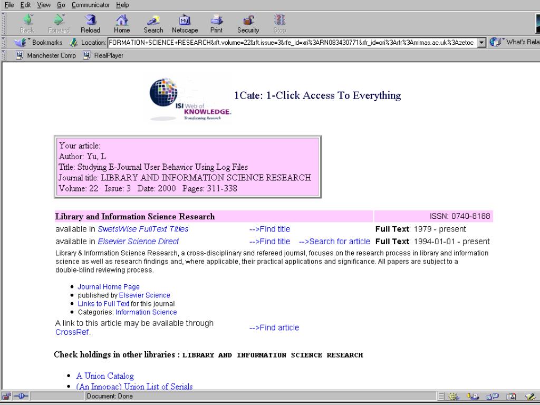Open RealPlayer personal toolbar bookmark
This screenshot has width=540, height=405.
click(103, 55)
